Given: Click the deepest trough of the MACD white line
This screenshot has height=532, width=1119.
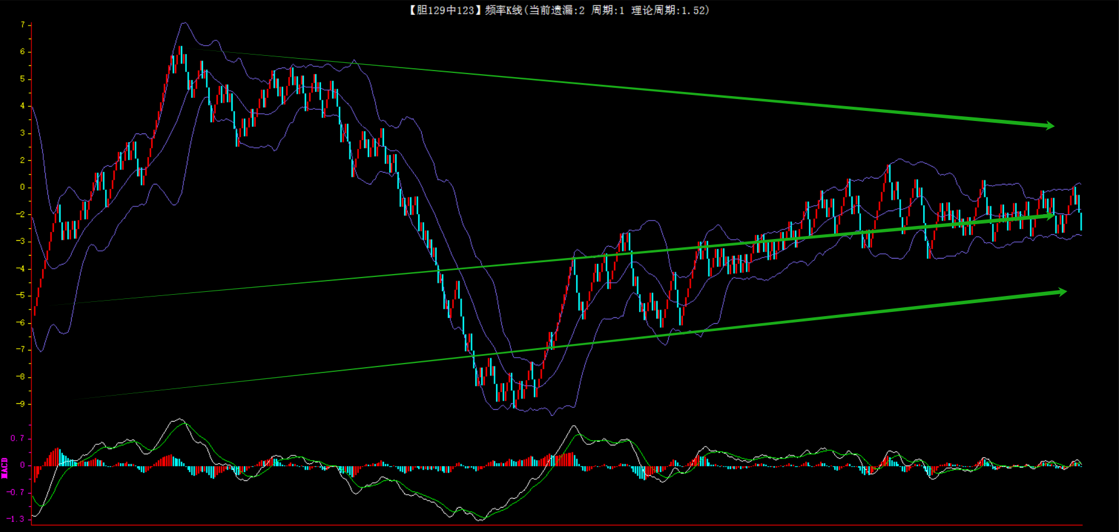Looking at the screenshot, I should pyautogui.click(x=479, y=520).
